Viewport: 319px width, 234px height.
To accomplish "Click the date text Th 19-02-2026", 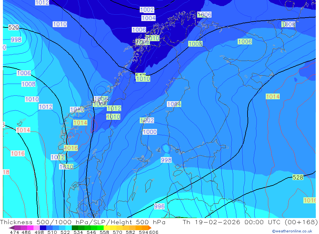I will tap(211, 222).
